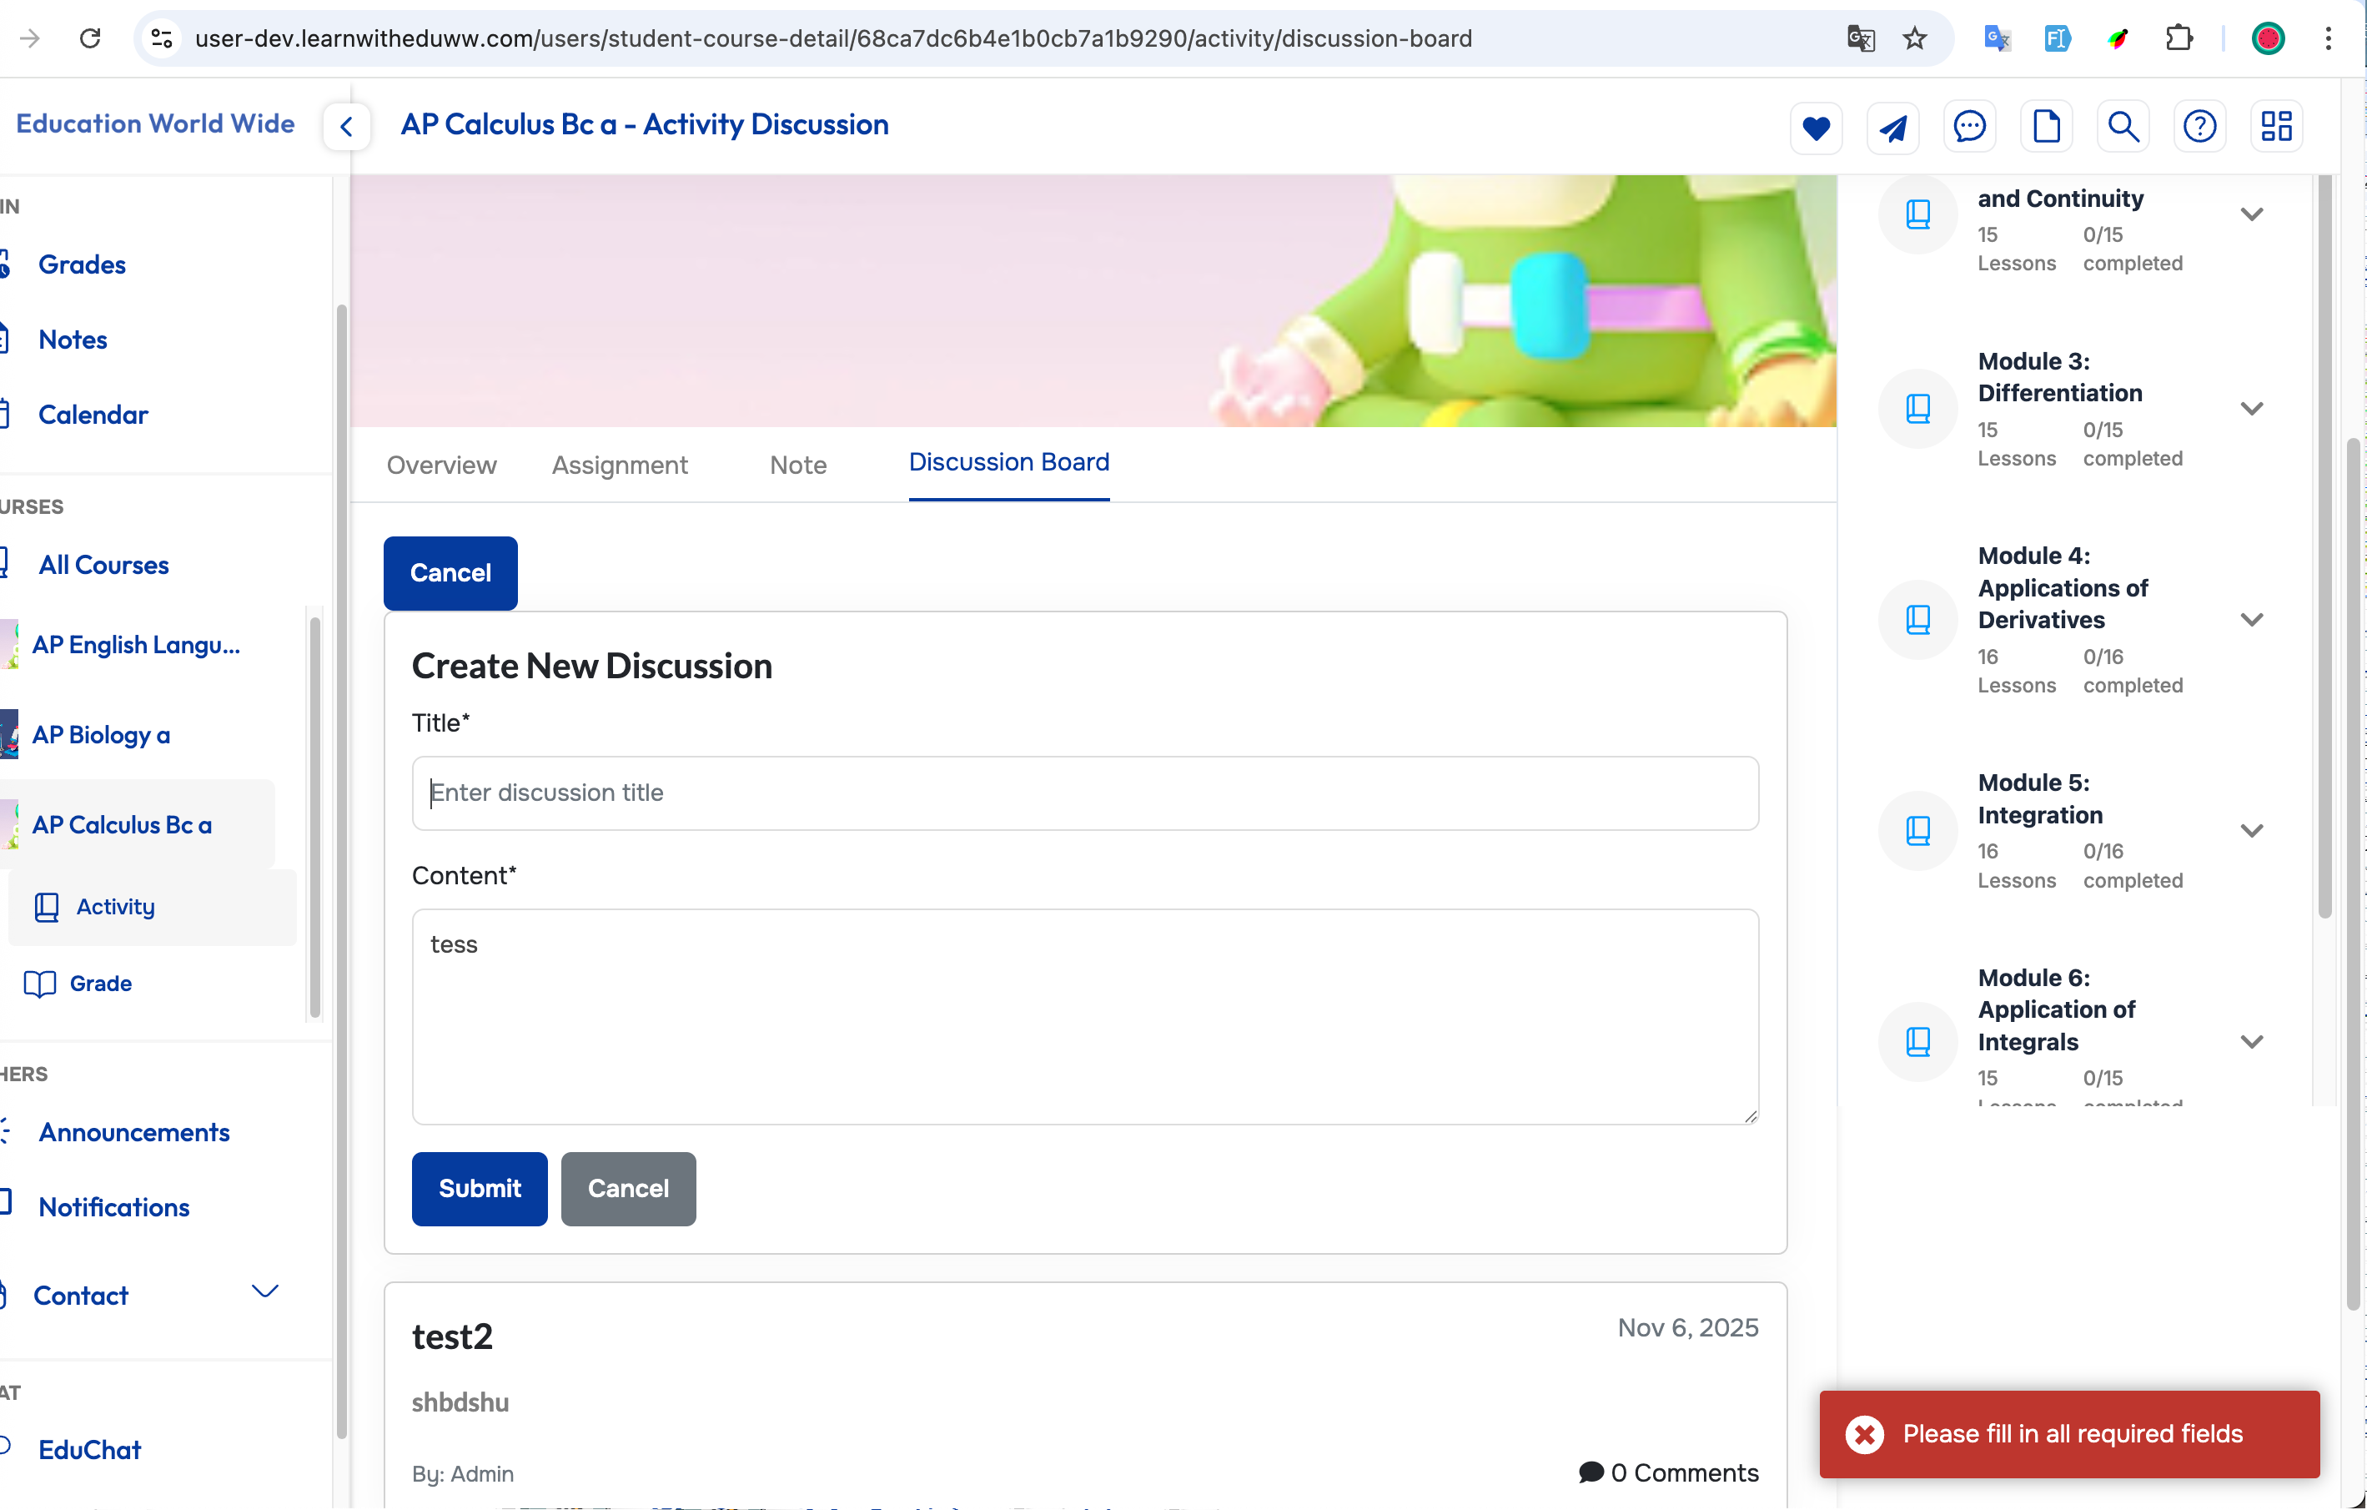The image size is (2367, 1510).
Task: Expand Module 3: Differentiation
Action: 2251,408
